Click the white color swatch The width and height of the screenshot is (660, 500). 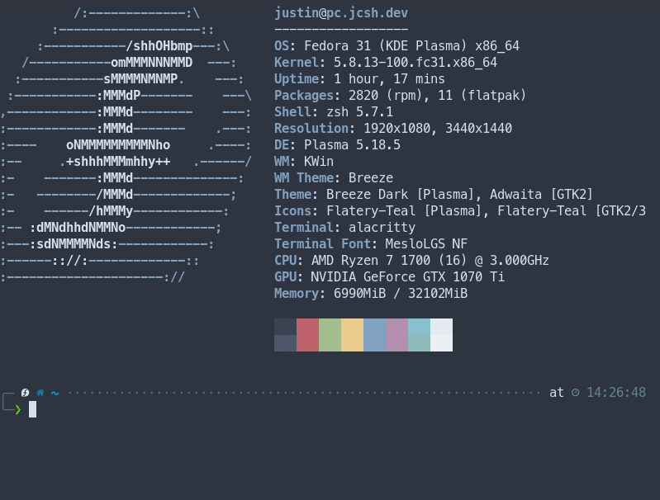coord(442,335)
